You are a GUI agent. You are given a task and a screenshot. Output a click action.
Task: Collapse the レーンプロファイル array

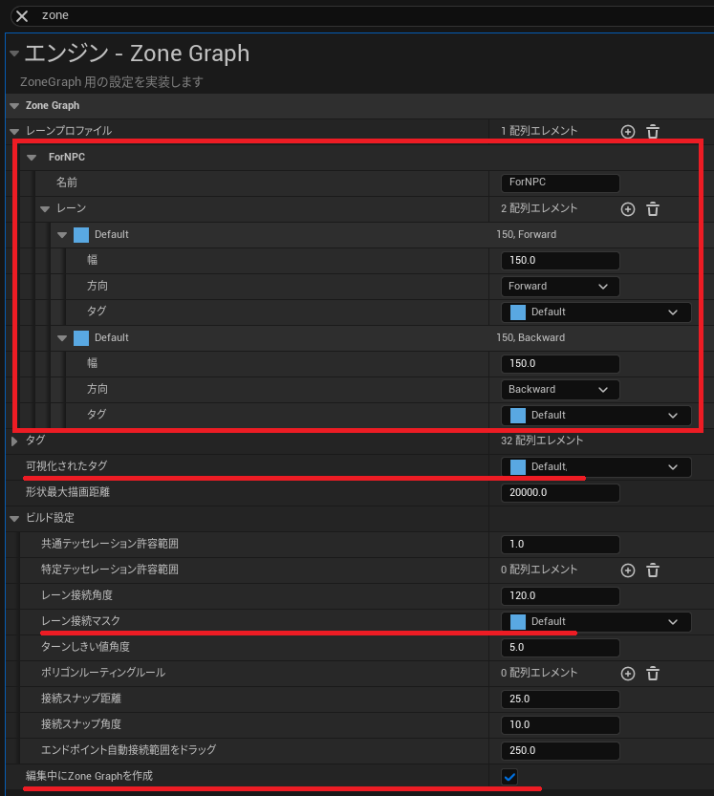14,132
